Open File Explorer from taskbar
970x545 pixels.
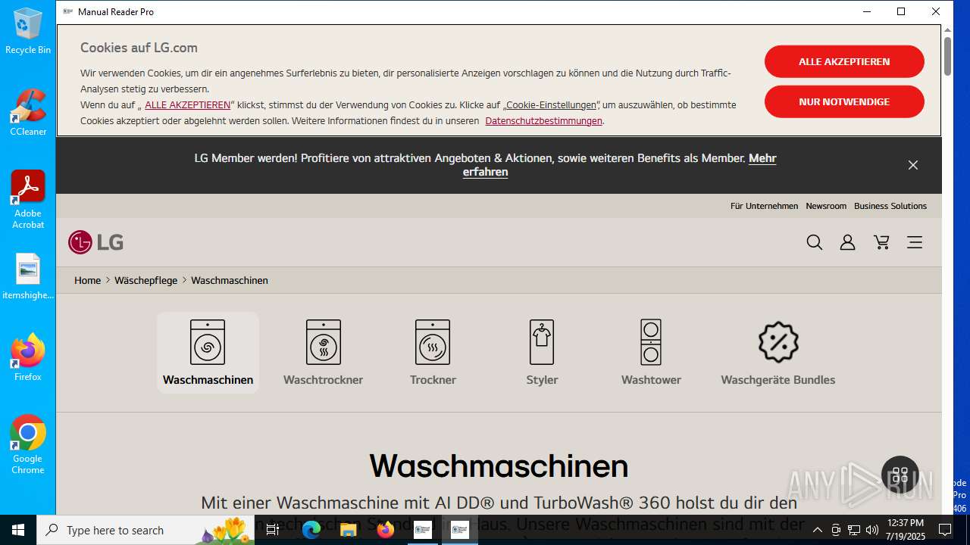[349, 530]
